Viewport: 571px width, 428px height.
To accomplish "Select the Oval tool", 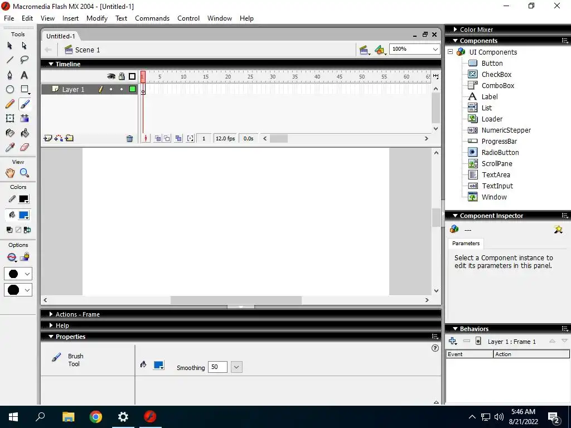I will (x=10, y=90).
